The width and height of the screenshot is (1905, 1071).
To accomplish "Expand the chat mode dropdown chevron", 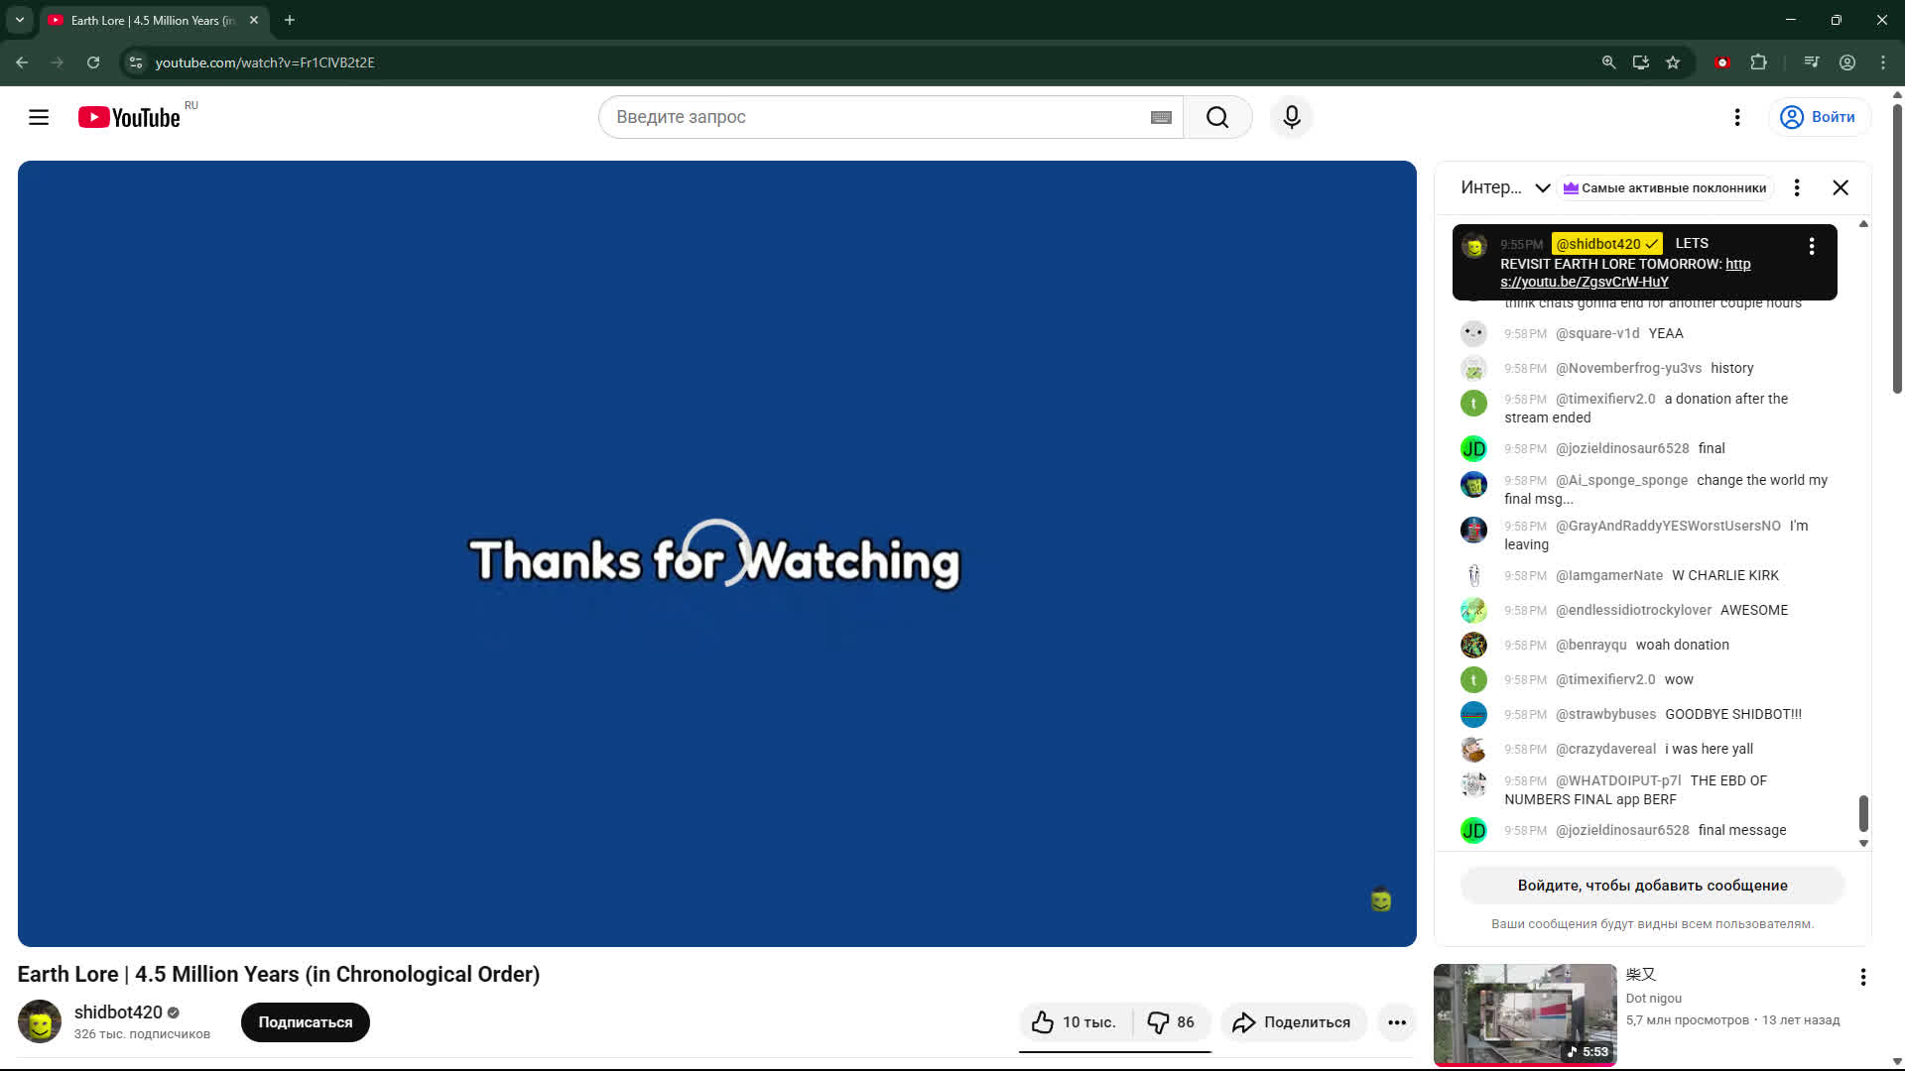I will click(1542, 187).
